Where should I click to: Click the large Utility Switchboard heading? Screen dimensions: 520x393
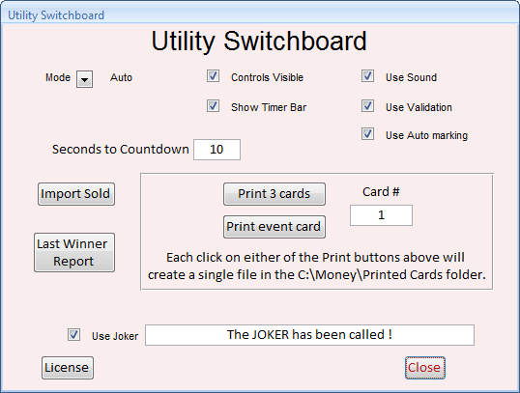259,42
